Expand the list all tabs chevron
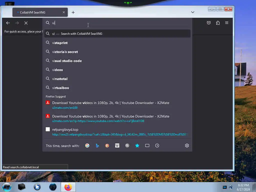This screenshot has height=192, width=256. [x=193, y=12]
